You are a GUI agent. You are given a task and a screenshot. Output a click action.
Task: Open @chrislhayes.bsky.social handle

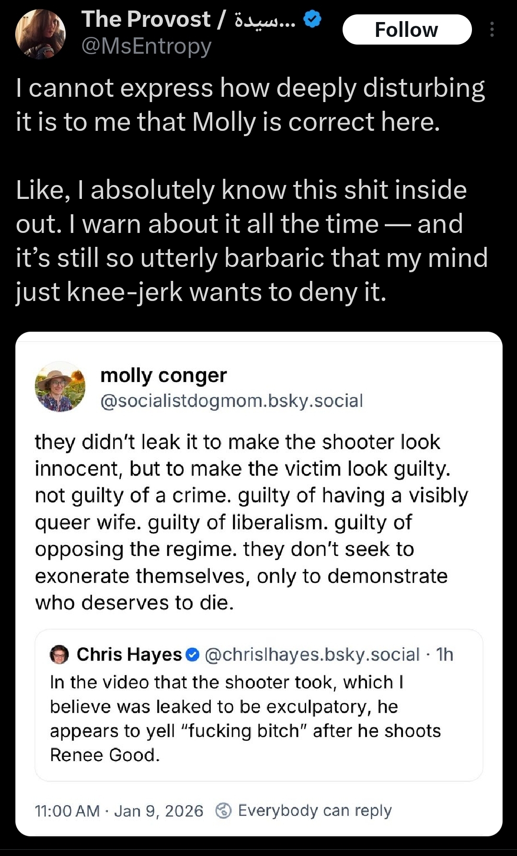312,654
